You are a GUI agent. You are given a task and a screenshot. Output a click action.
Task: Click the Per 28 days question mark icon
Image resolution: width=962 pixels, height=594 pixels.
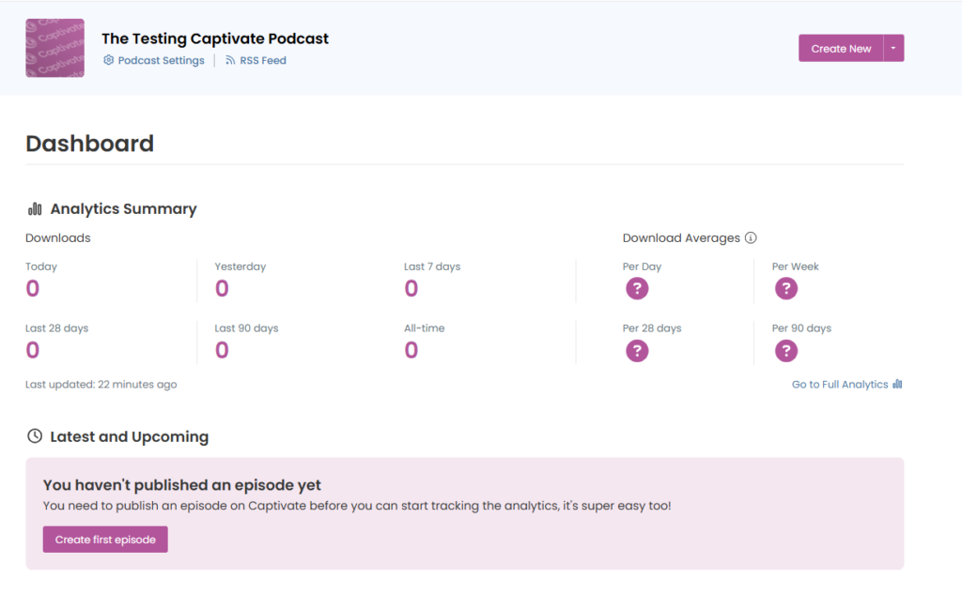pyautogui.click(x=637, y=351)
